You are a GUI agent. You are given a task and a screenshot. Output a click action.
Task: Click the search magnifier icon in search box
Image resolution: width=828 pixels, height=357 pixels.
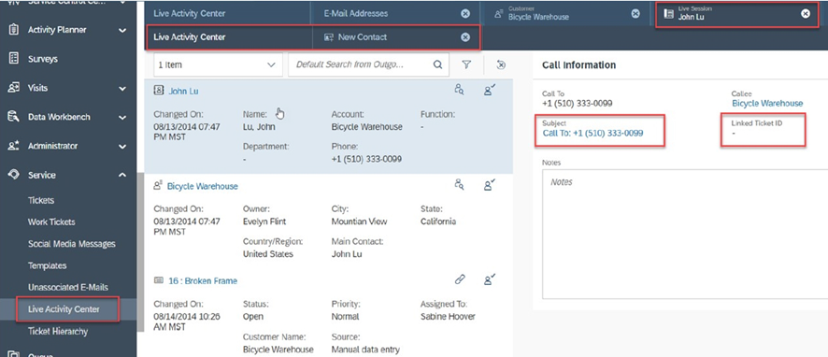(x=437, y=64)
